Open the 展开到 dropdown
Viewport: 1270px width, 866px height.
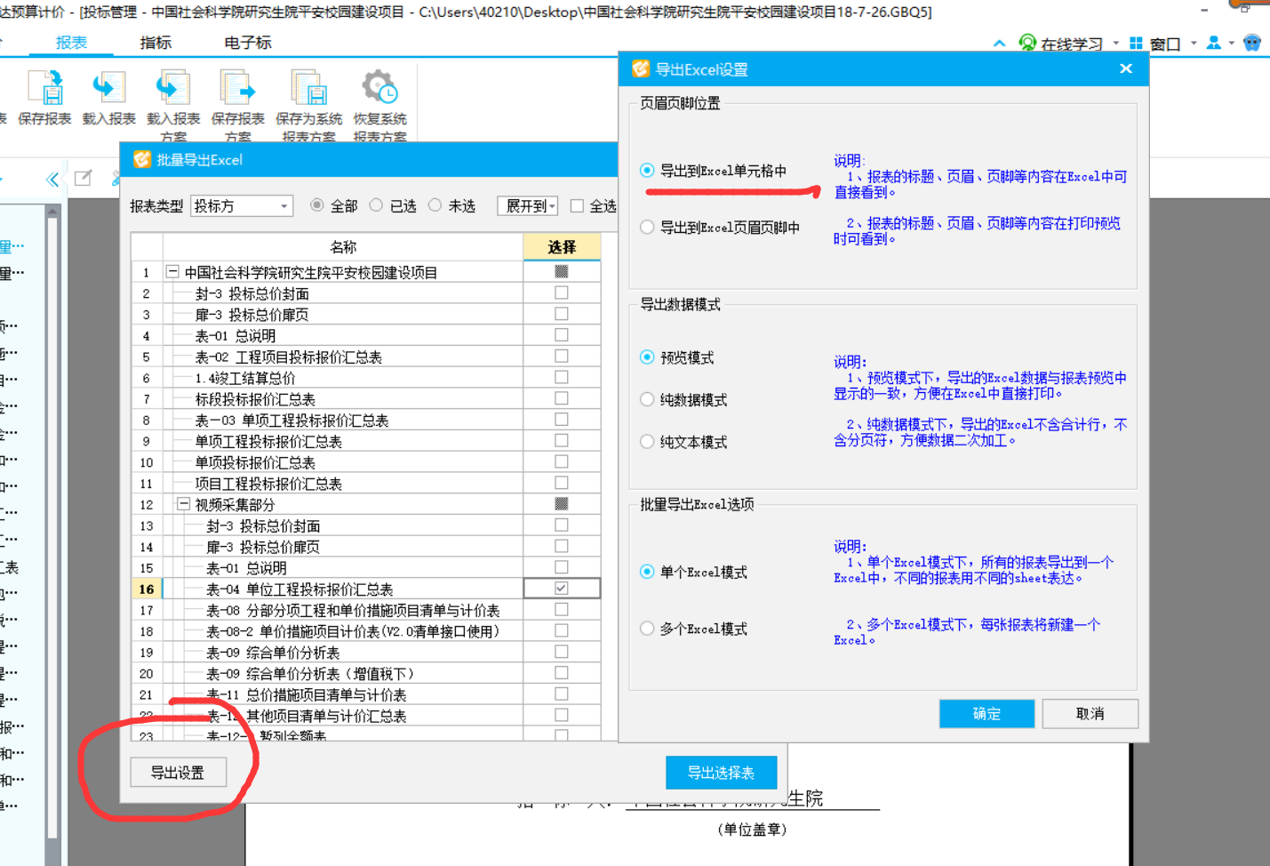click(527, 205)
